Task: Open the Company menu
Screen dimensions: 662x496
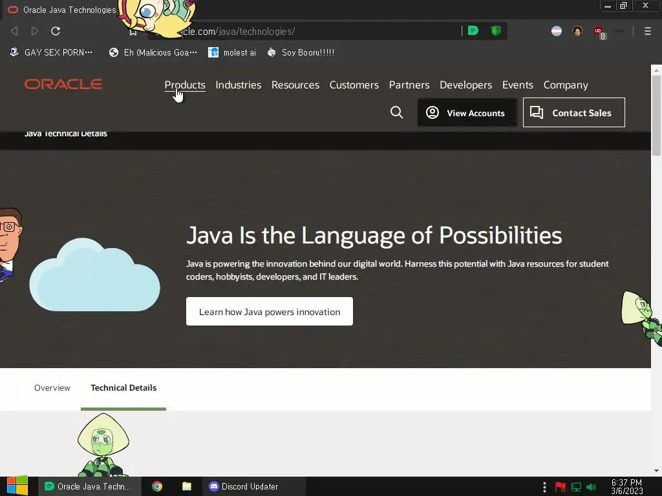Action: [x=566, y=85]
